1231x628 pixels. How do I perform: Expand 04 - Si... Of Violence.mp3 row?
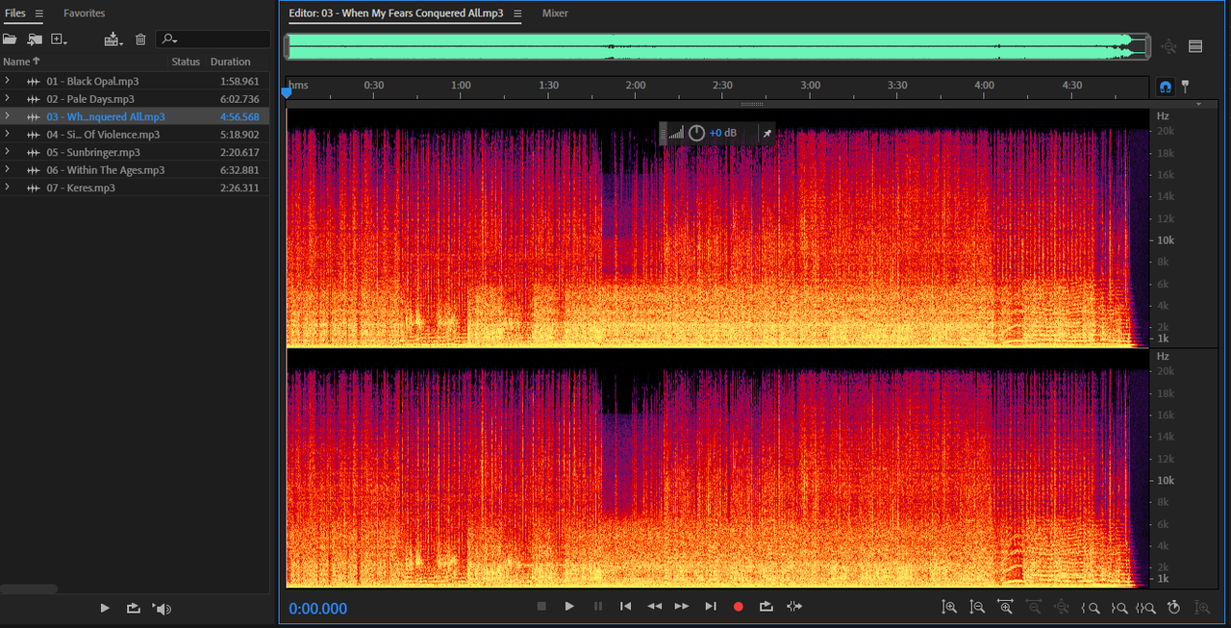pyautogui.click(x=7, y=134)
